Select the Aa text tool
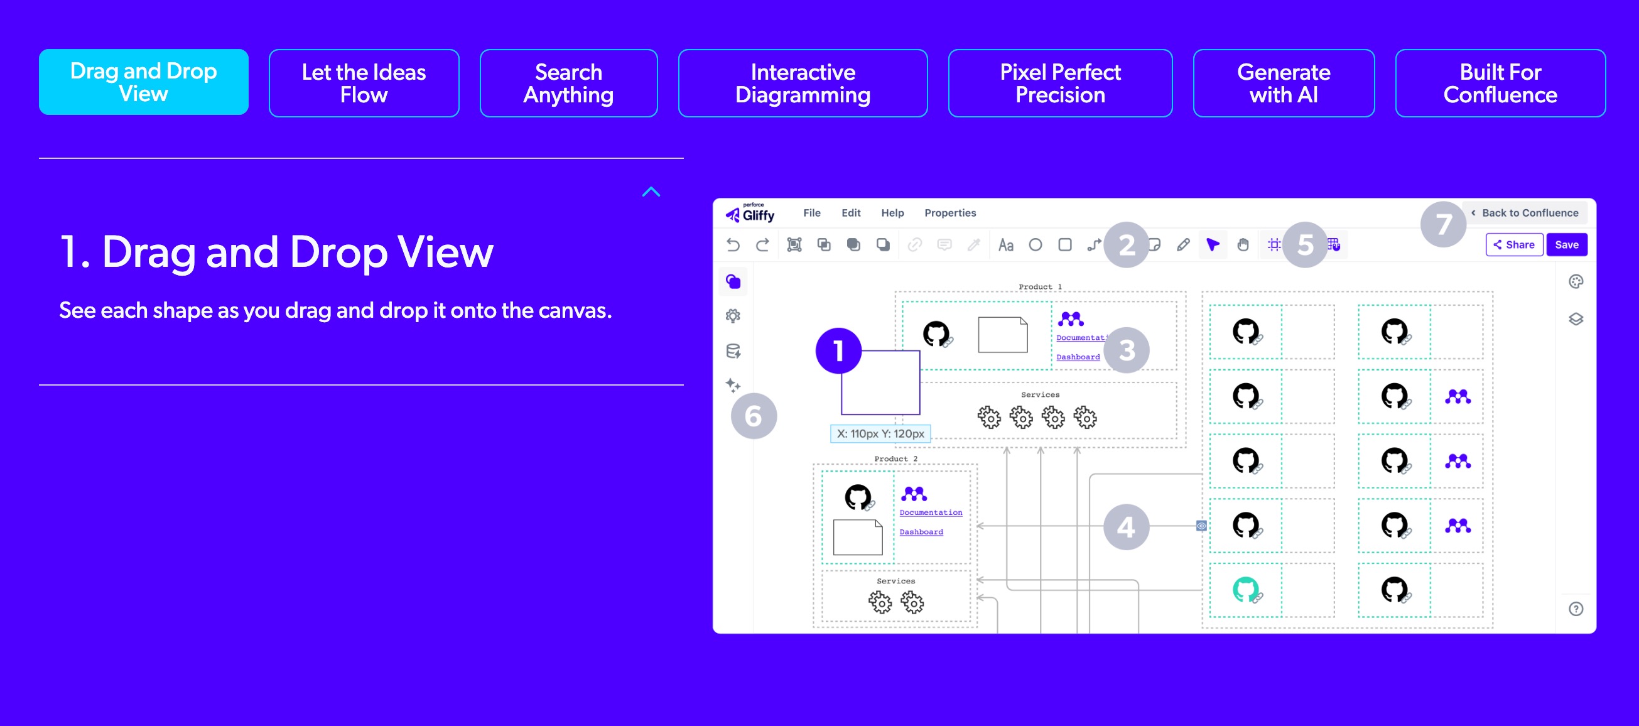Screen dimensions: 1639x726 (1005, 245)
